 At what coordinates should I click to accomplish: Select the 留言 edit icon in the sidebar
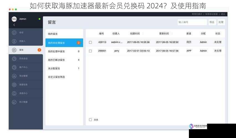click(x=14, y=50)
